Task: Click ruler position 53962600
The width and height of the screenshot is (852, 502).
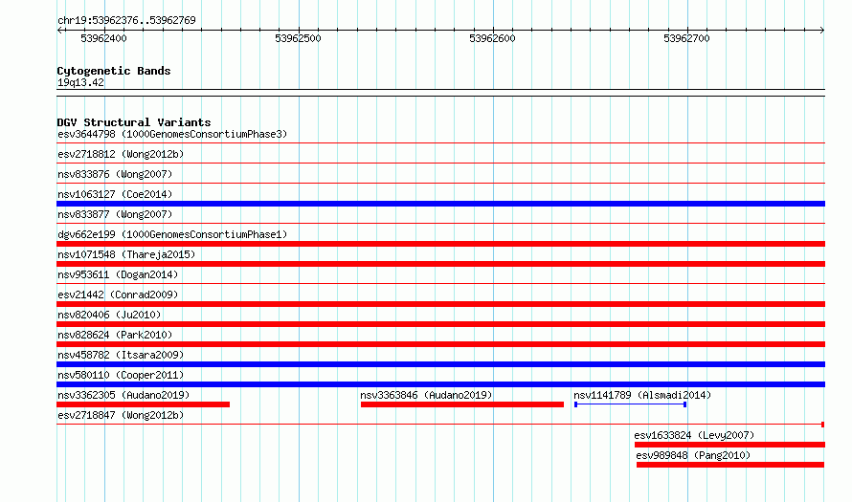Action: pos(492,38)
